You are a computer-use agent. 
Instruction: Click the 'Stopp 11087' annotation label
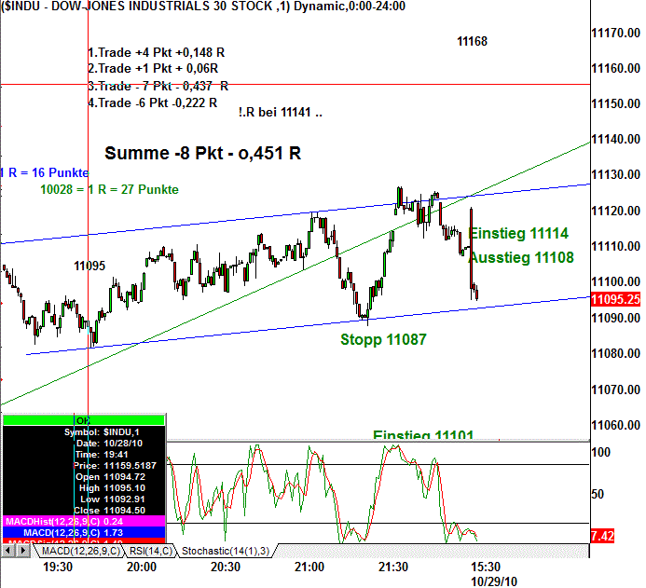pyautogui.click(x=383, y=339)
